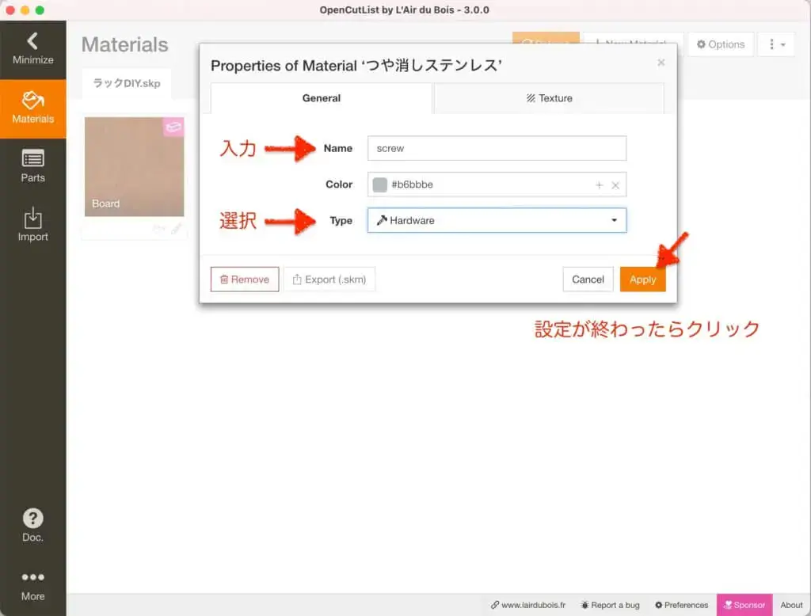Export the material as .skm

pyautogui.click(x=329, y=279)
